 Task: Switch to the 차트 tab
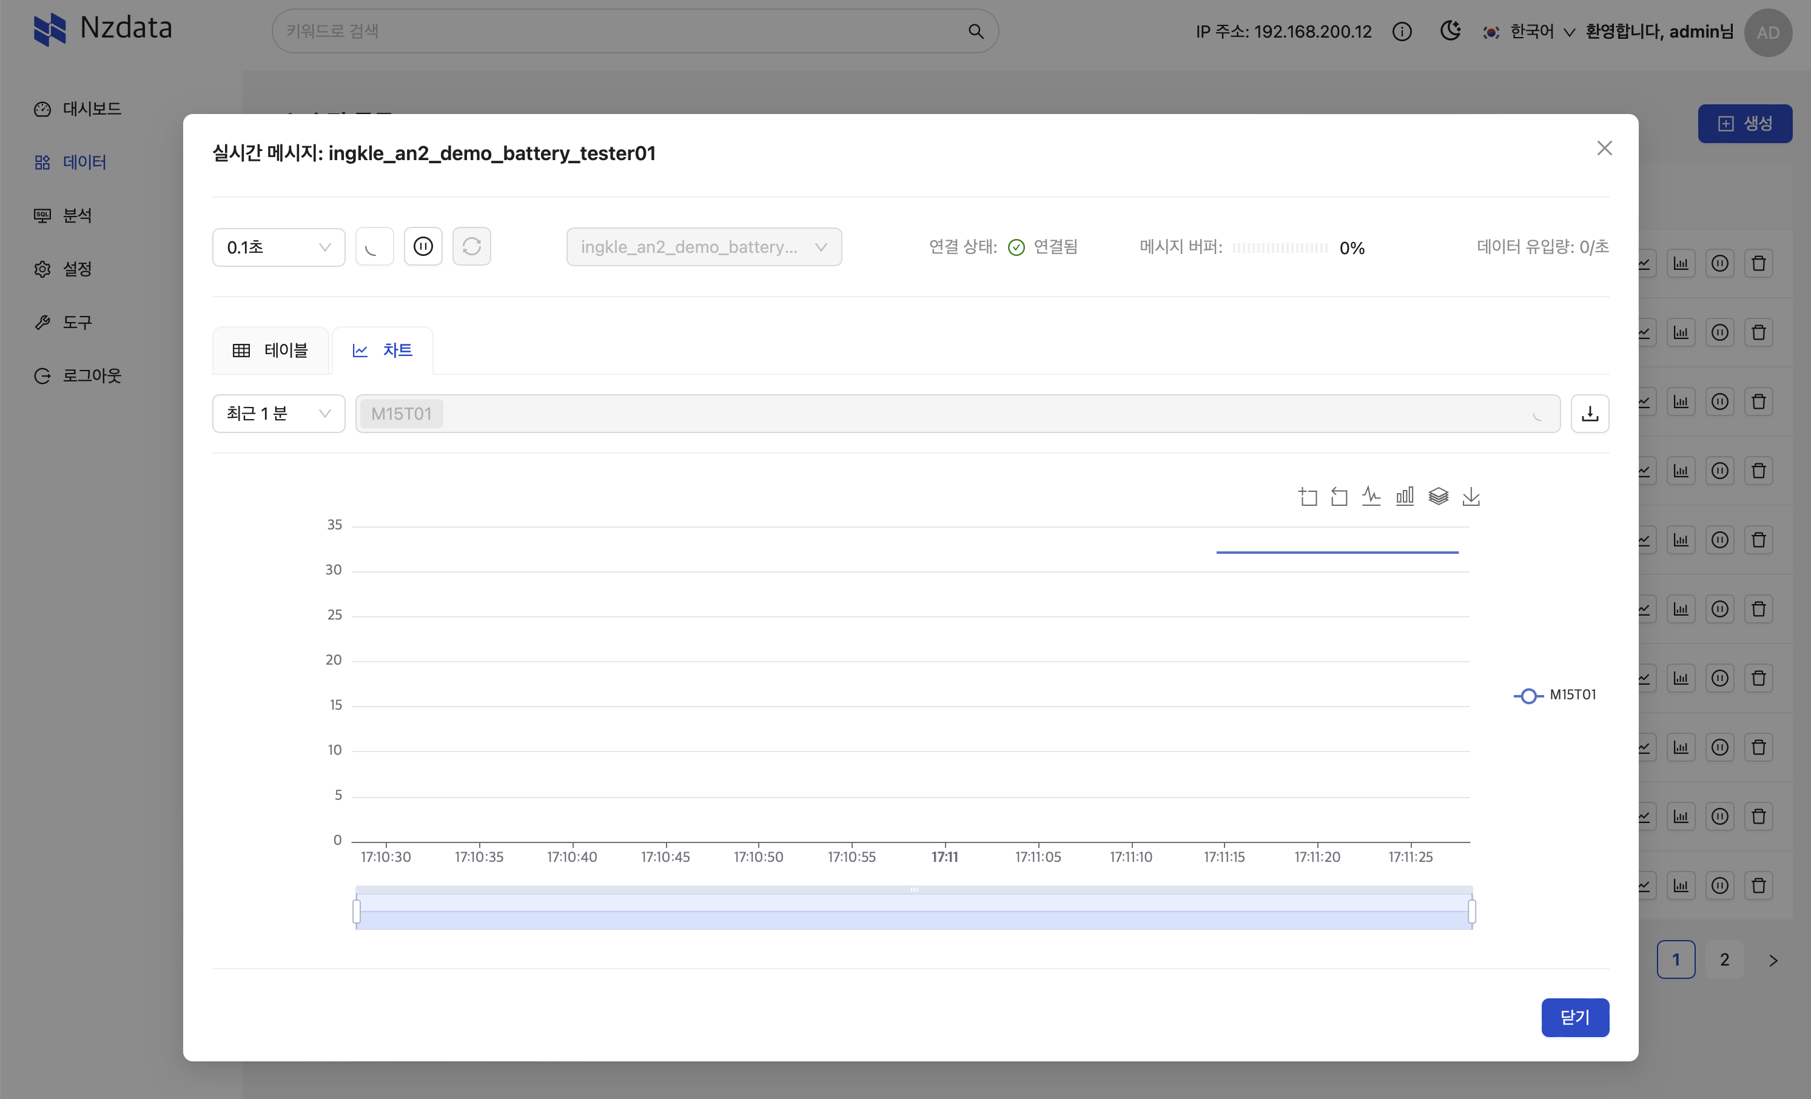383,351
